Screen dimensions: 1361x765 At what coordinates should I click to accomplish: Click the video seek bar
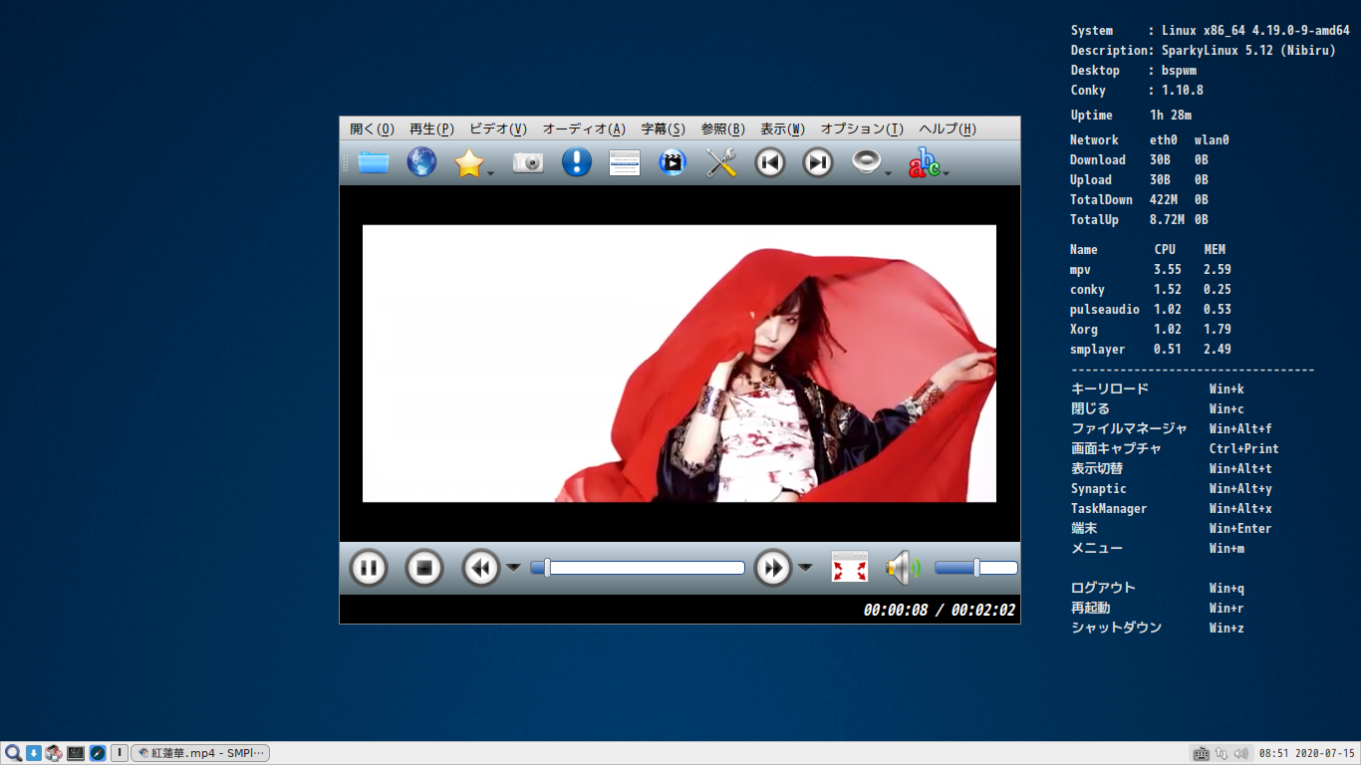click(638, 568)
